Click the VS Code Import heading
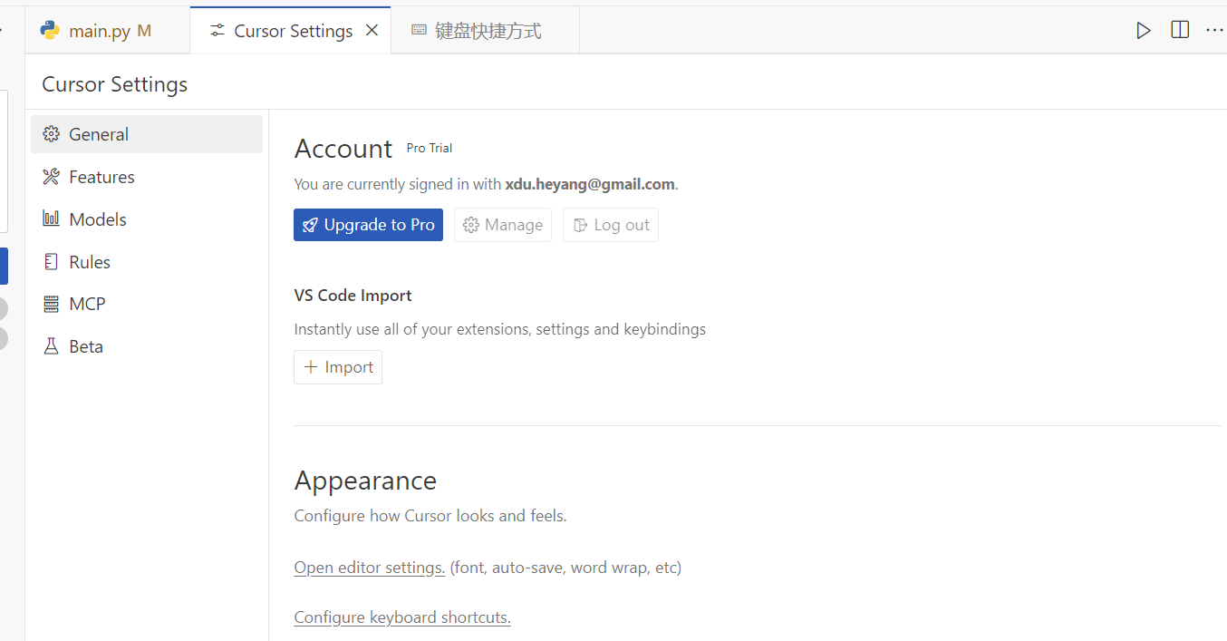 tap(353, 296)
